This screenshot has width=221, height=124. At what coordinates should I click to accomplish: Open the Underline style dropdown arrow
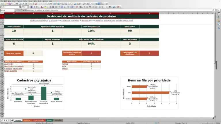tap(39, 7)
